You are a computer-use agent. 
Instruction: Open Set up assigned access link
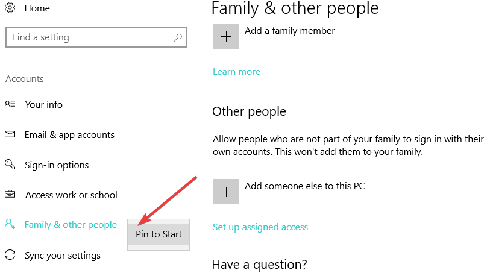pos(260,227)
